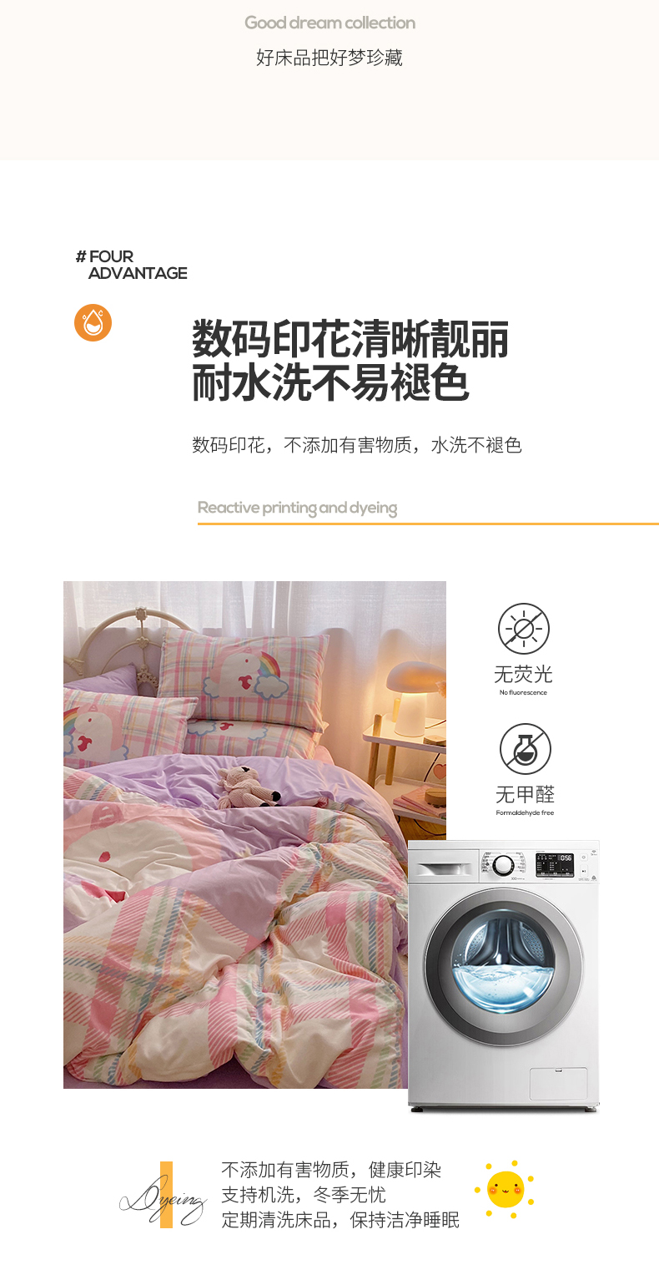Click Good dream collection title
The image size is (659, 1275).
(329, 23)
